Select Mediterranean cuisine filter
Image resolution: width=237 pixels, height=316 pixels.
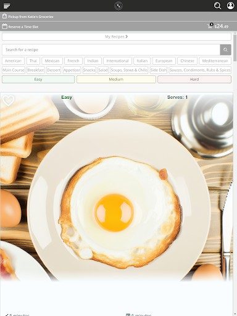pyautogui.click(x=215, y=61)
